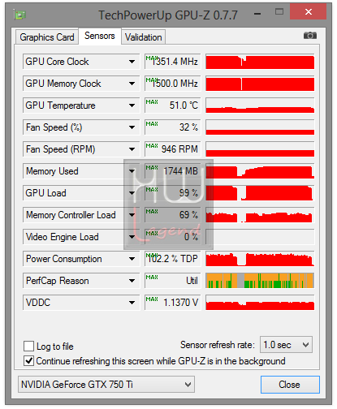Minimize the GPU-Z window
337x409 pixels.
click(257, 13)
